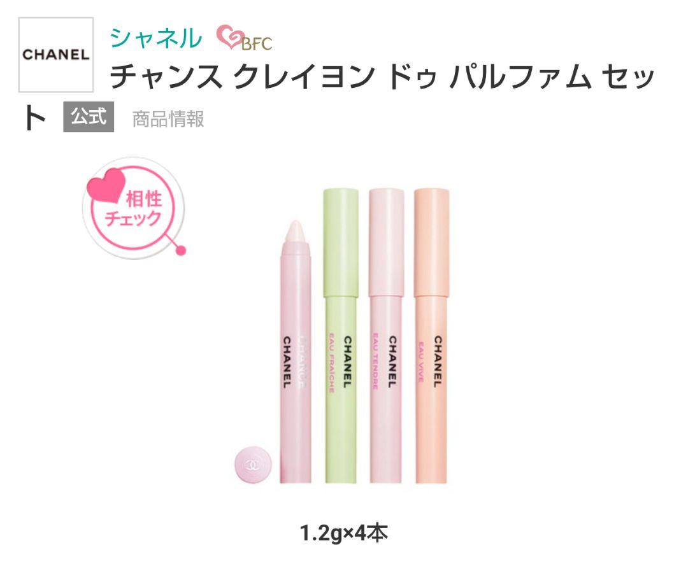Image resolution: width=688 pixels, height=573 pixels.
Task: Click the EAU FRAICHE label on the green crayon
Action: [x=332, y=364]
